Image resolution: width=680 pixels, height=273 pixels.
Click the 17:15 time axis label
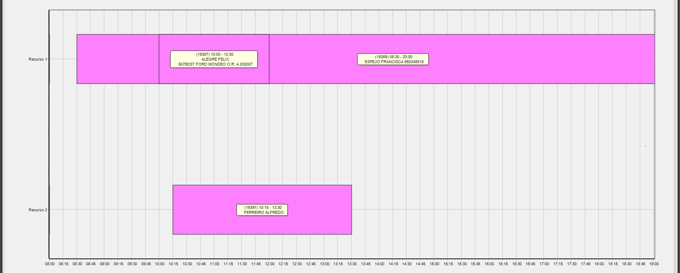pos(558,264)
